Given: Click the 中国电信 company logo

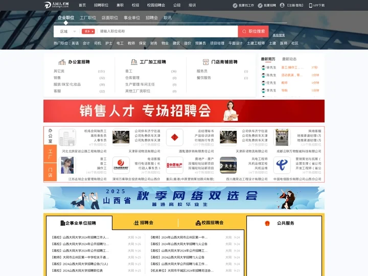Looking at the screenshot, I should point(282,165).
